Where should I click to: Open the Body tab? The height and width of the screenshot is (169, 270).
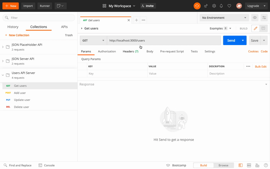pyautogui.click(x=150, y=51)
